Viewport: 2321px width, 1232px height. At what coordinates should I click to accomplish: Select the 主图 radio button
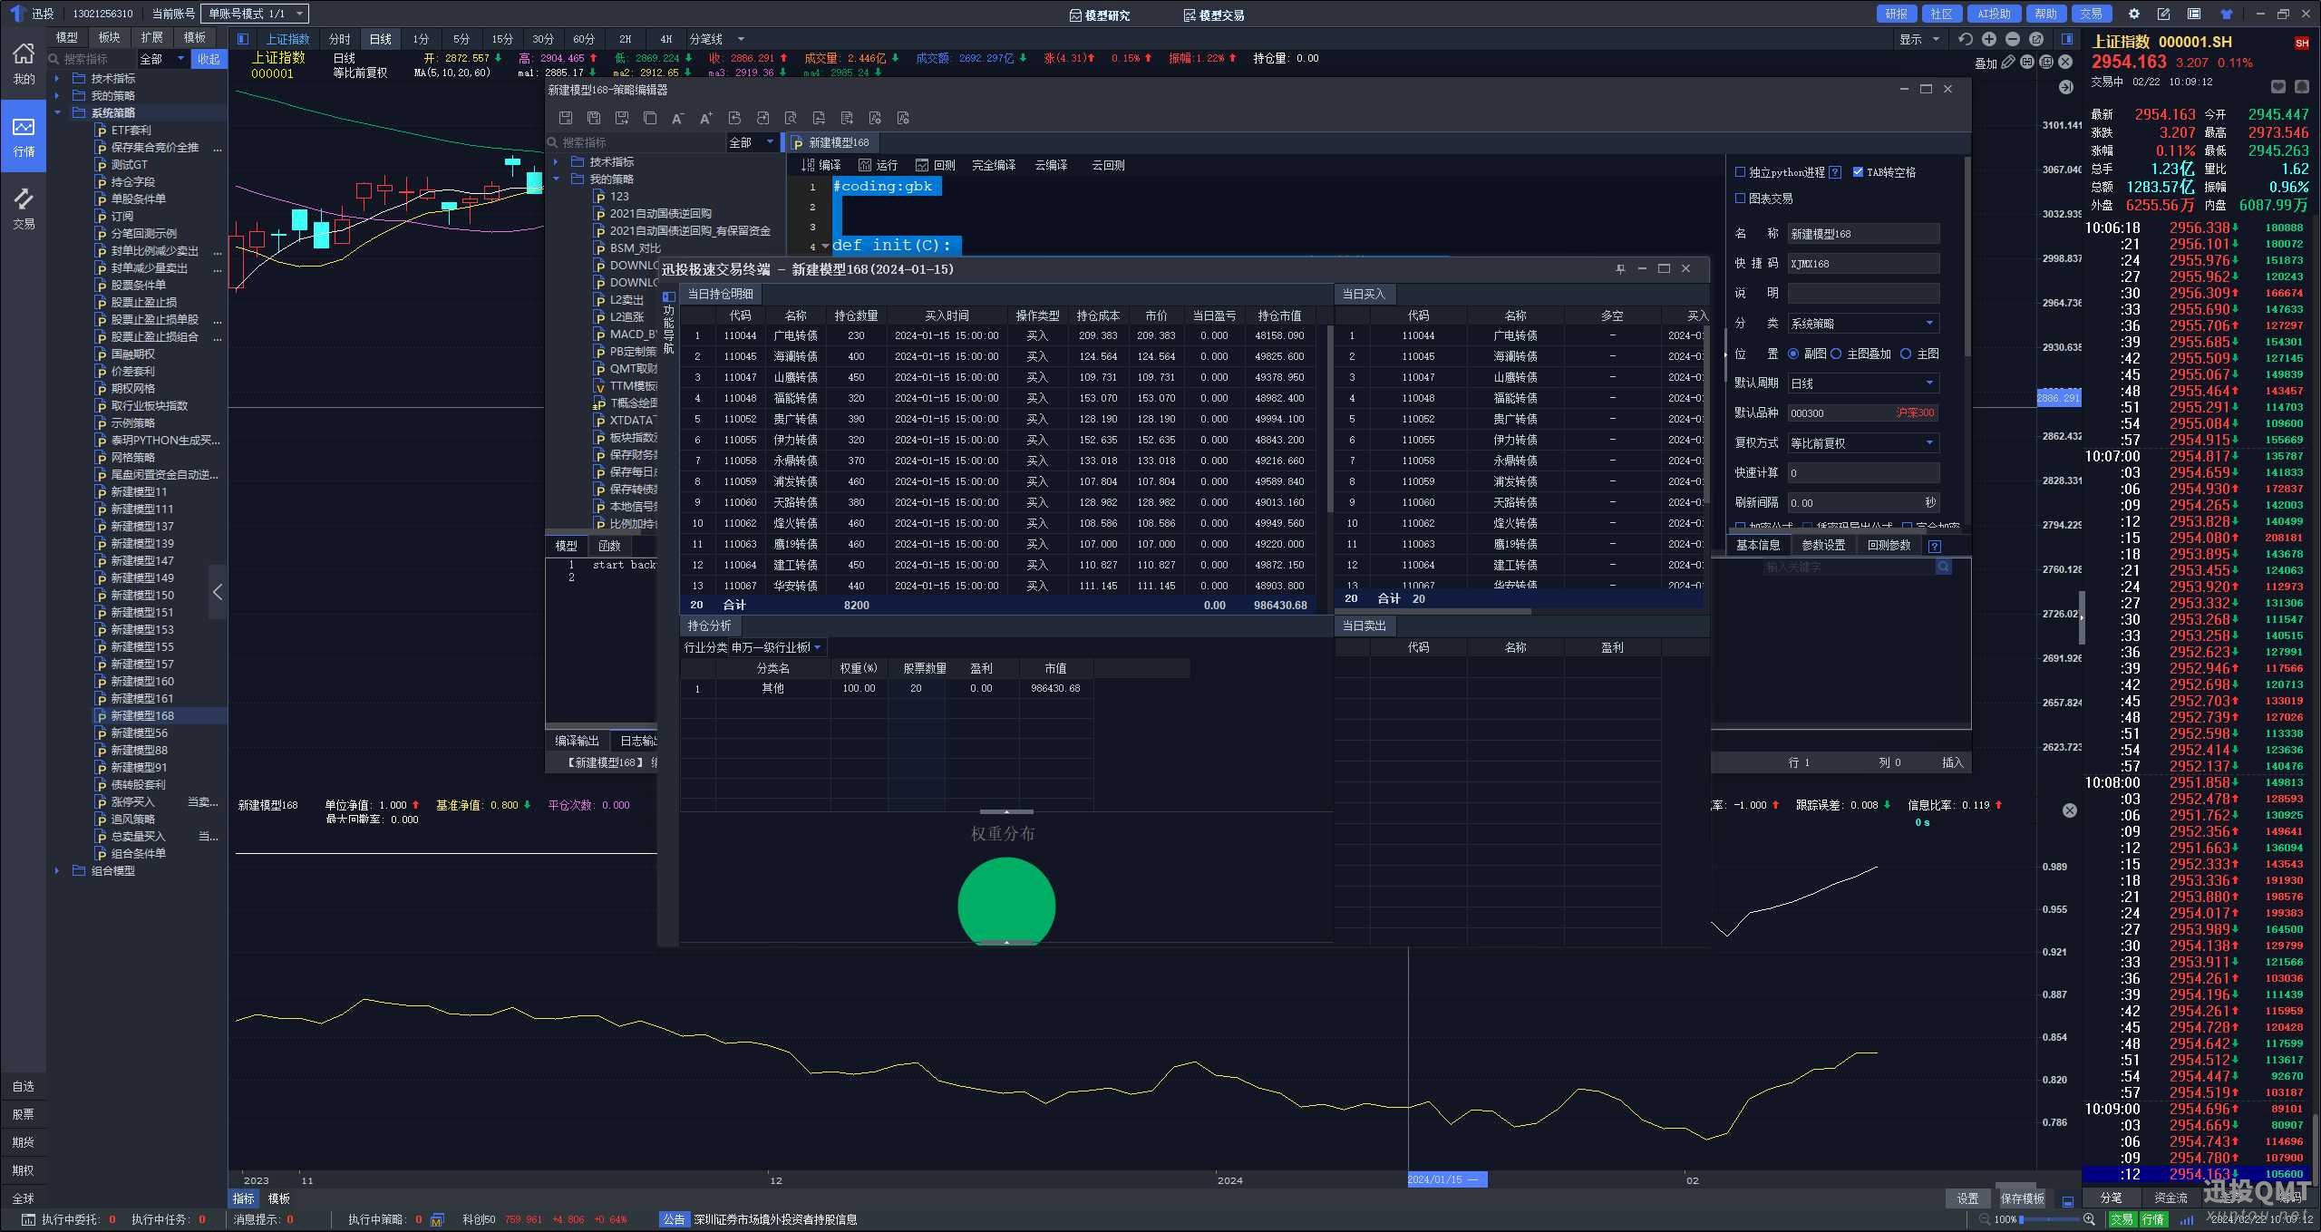click(1906, 354)
